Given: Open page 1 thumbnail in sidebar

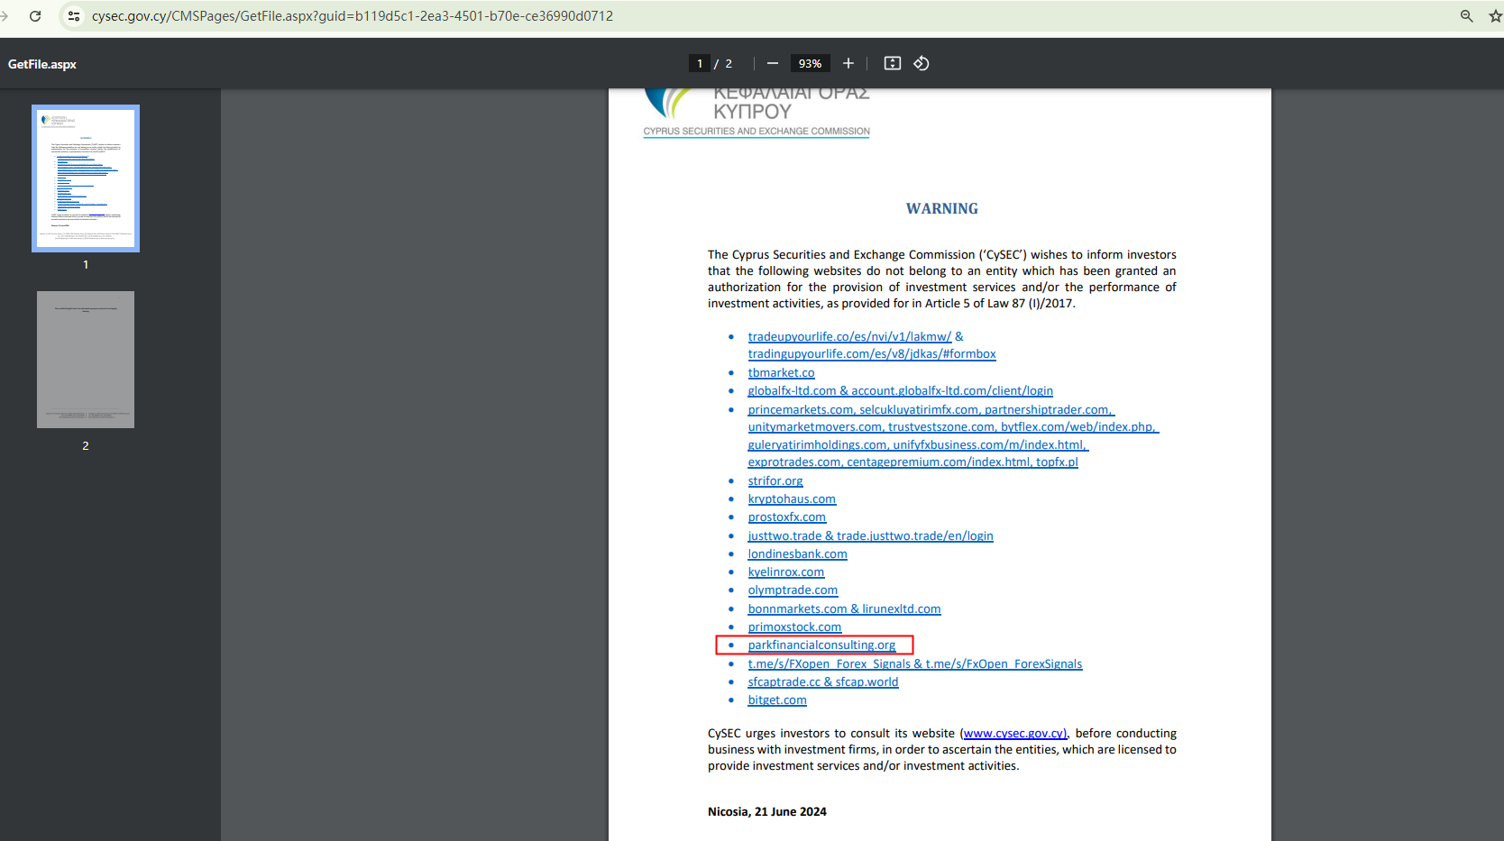Looking at the screenshot, I should coord(86,178).
